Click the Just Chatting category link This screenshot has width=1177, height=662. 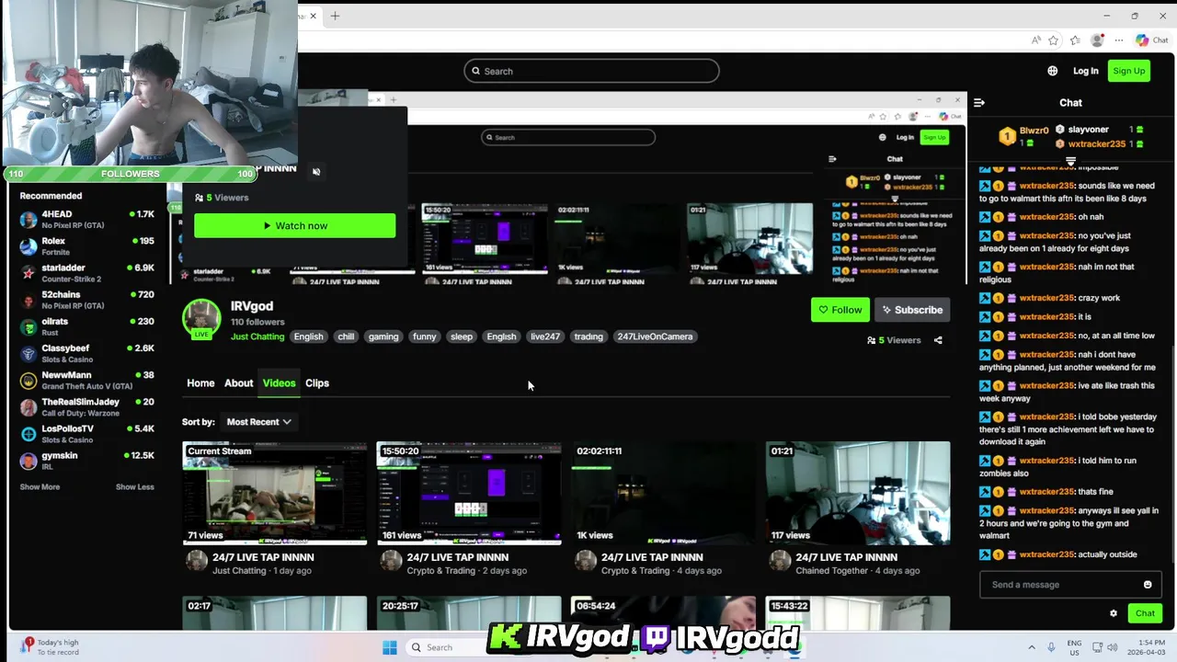click(257, 337)
